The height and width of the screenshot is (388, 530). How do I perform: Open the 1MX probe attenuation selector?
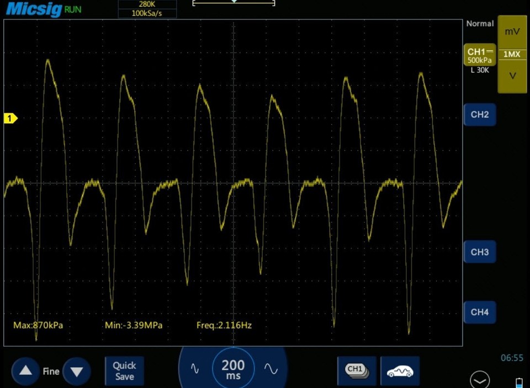(x=511, y=55)
